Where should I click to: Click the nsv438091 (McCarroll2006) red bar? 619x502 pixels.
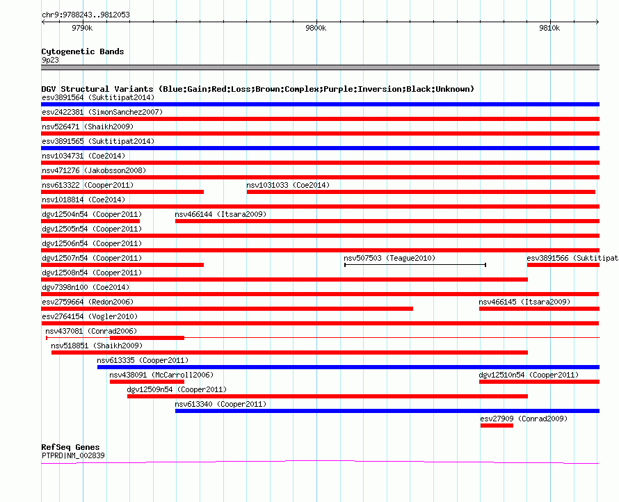point(147,382)
